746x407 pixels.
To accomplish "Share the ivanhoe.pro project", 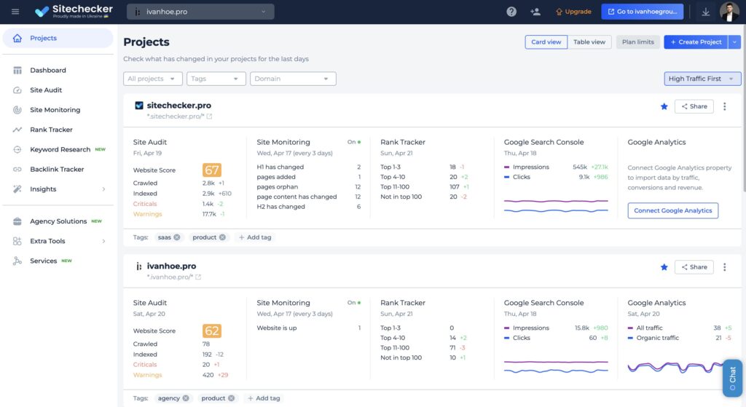I will tap(694, 267).
